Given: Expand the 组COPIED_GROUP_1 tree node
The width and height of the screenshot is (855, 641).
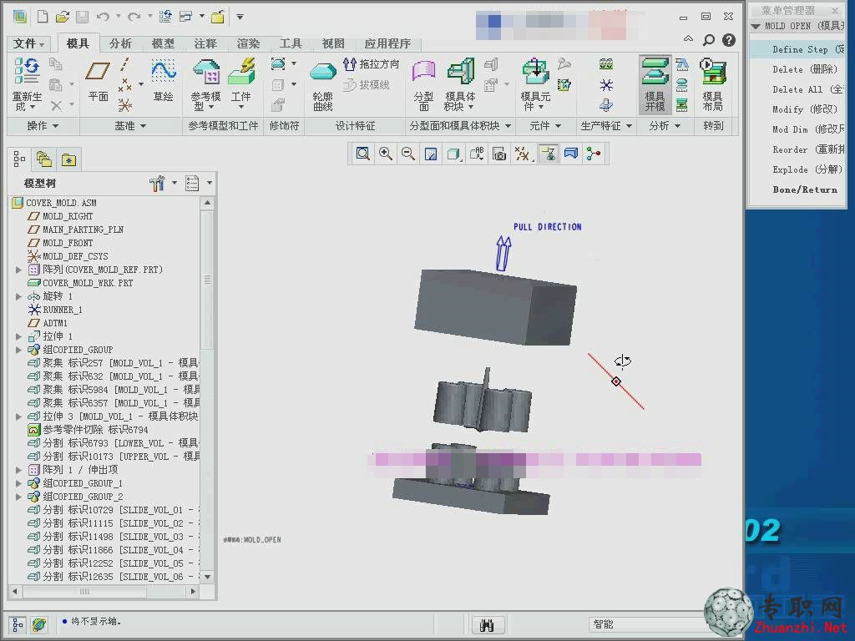Looking at the screenshot, I should [x=18, y=483].
